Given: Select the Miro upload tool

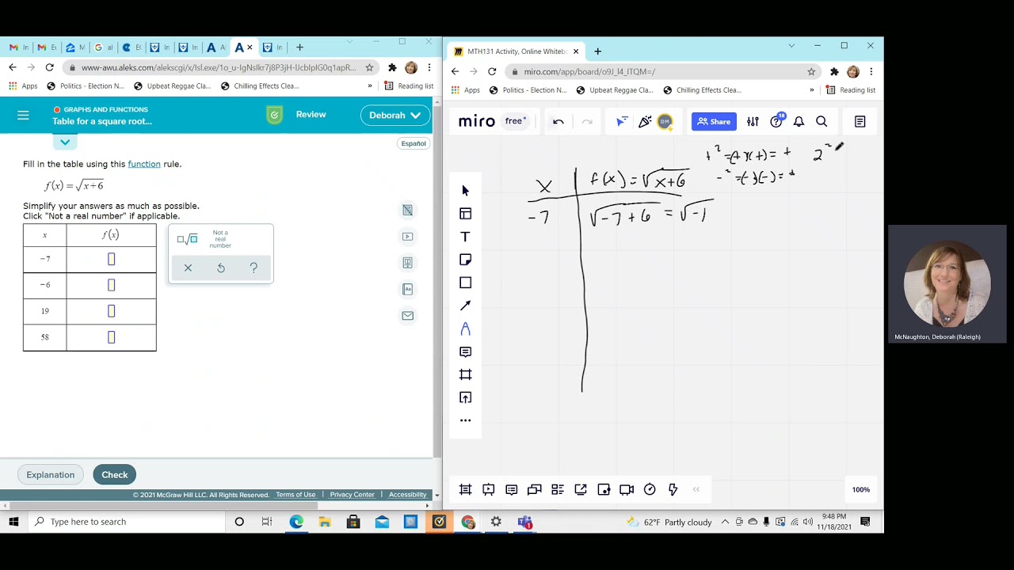Looking at the screenshot, I should (x=465, y=397).
